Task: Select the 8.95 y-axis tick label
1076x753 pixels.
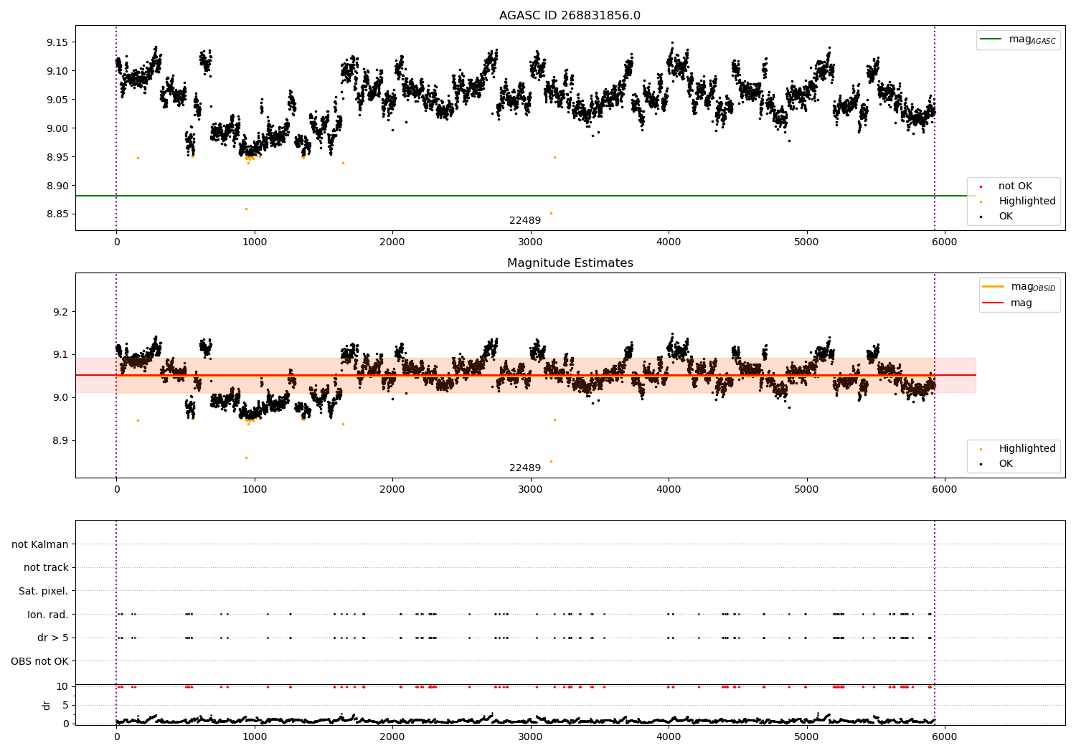Action: (x=57, y=157)
